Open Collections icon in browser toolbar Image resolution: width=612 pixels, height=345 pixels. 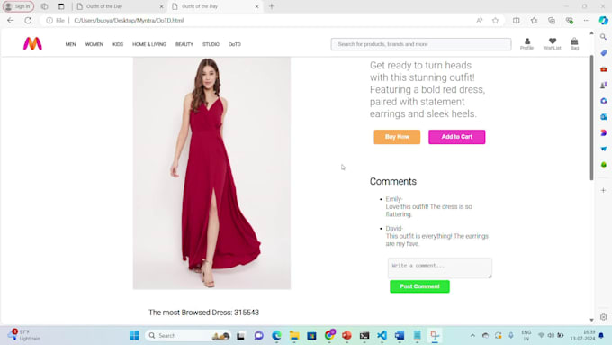coord(552,21)
